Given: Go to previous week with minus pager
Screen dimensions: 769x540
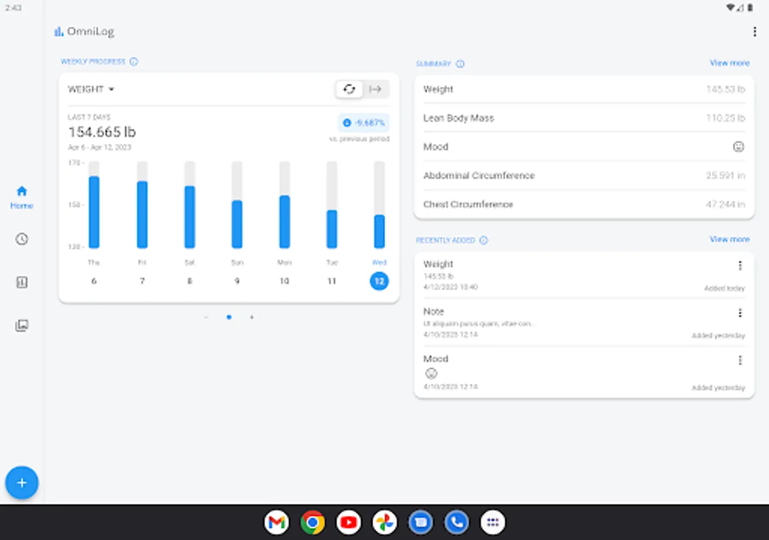Looking at the screenshot, I should click(207, 317).
